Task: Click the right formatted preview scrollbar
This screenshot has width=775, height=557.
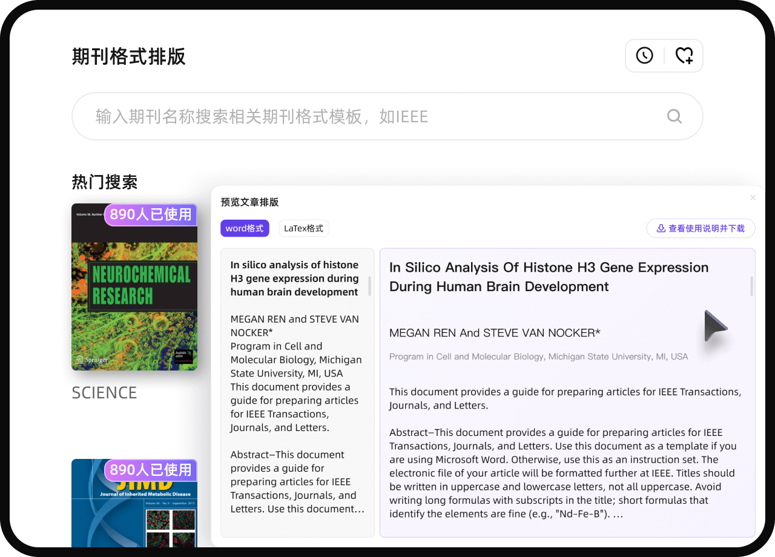Action: 751,286
